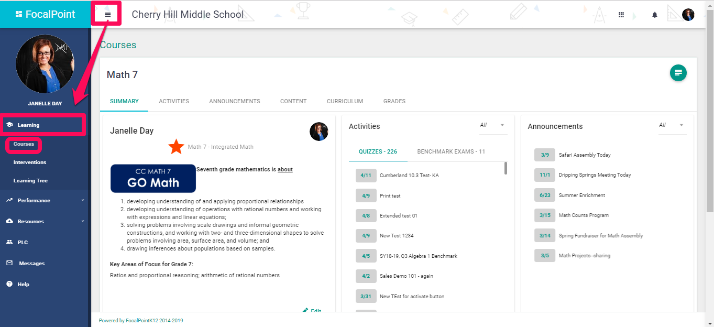The width and height of the screenshot is (714, 327).
Task: Open the PLC sidebar item
Action: tap(45, 242)
